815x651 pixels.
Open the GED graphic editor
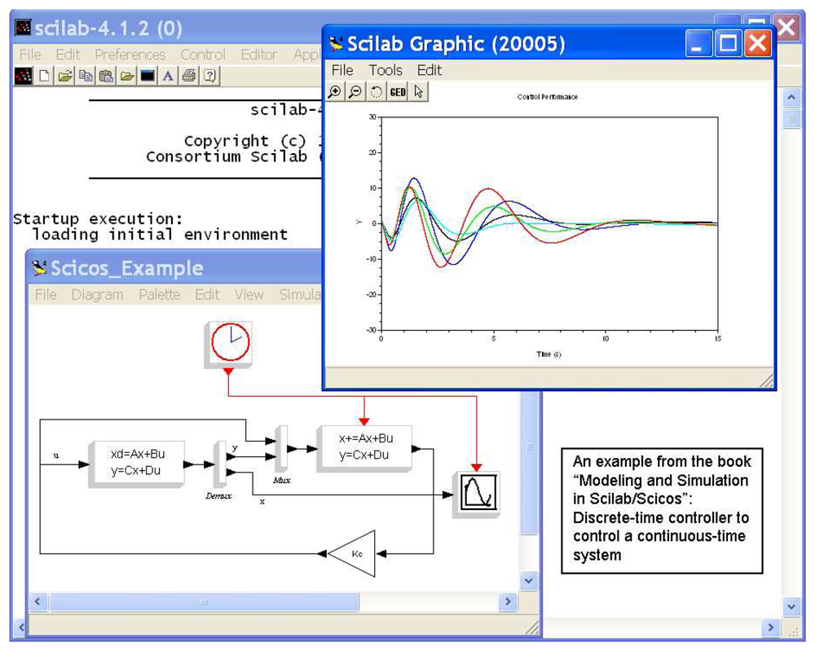click(x=398, y=92)
